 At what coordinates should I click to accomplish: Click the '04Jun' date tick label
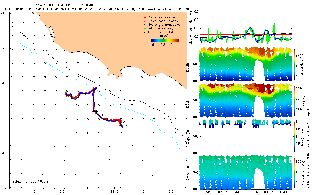coord(238,192)
